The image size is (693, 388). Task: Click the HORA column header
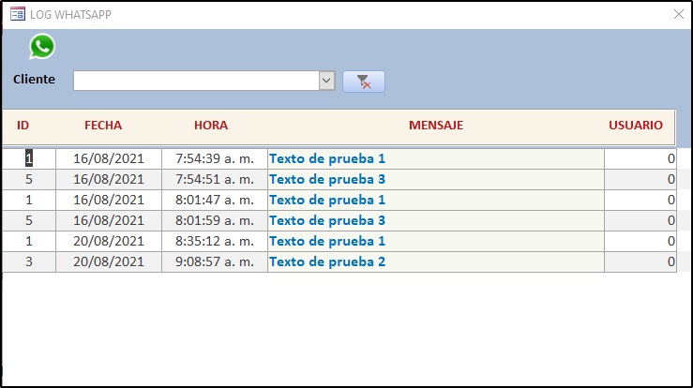point(211,125)
